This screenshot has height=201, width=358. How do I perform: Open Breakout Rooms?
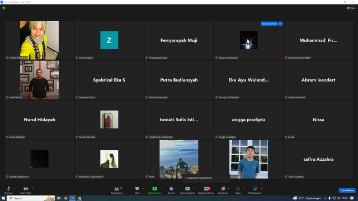206,190
